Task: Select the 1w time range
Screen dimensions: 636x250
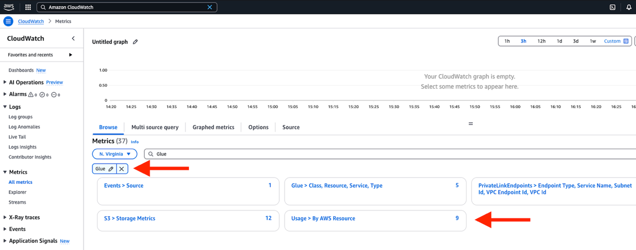Action: pyautogui.click(x=593, y=41)
